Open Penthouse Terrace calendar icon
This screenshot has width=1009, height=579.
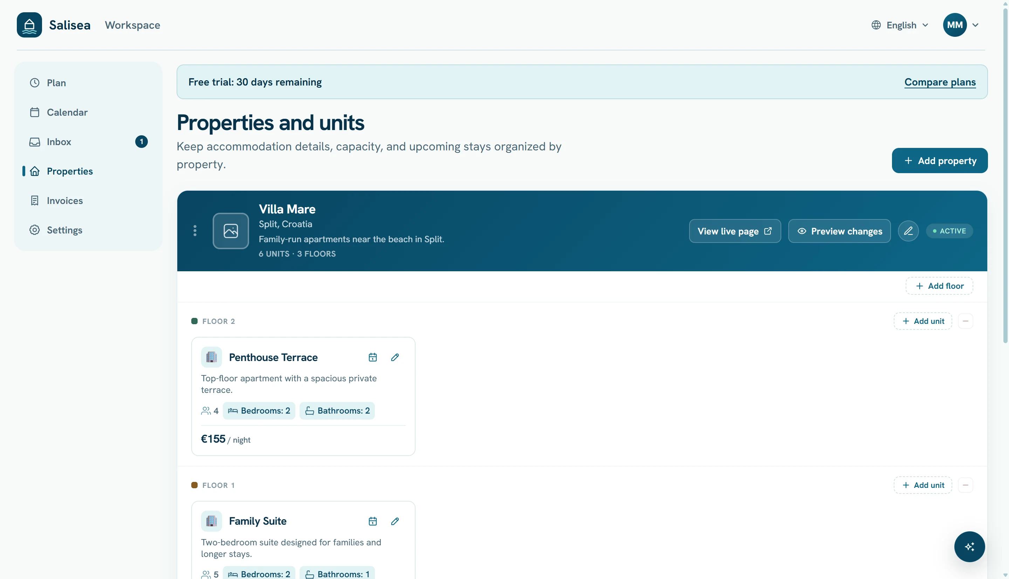(x=372, y=357)
